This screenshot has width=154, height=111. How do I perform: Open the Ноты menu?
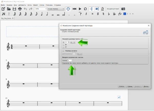(x=30, y=5)
